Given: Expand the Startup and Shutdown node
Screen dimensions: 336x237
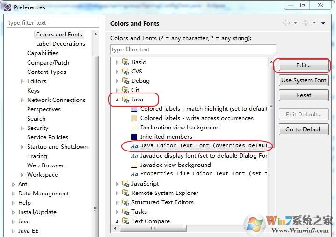Looking at the screenshot, I should point(22,147).
